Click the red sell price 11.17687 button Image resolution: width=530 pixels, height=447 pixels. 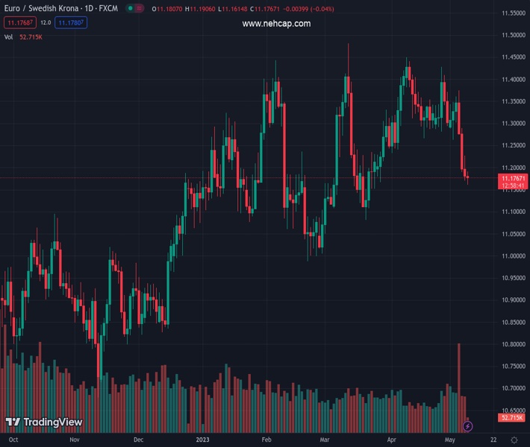click(20, 22)
